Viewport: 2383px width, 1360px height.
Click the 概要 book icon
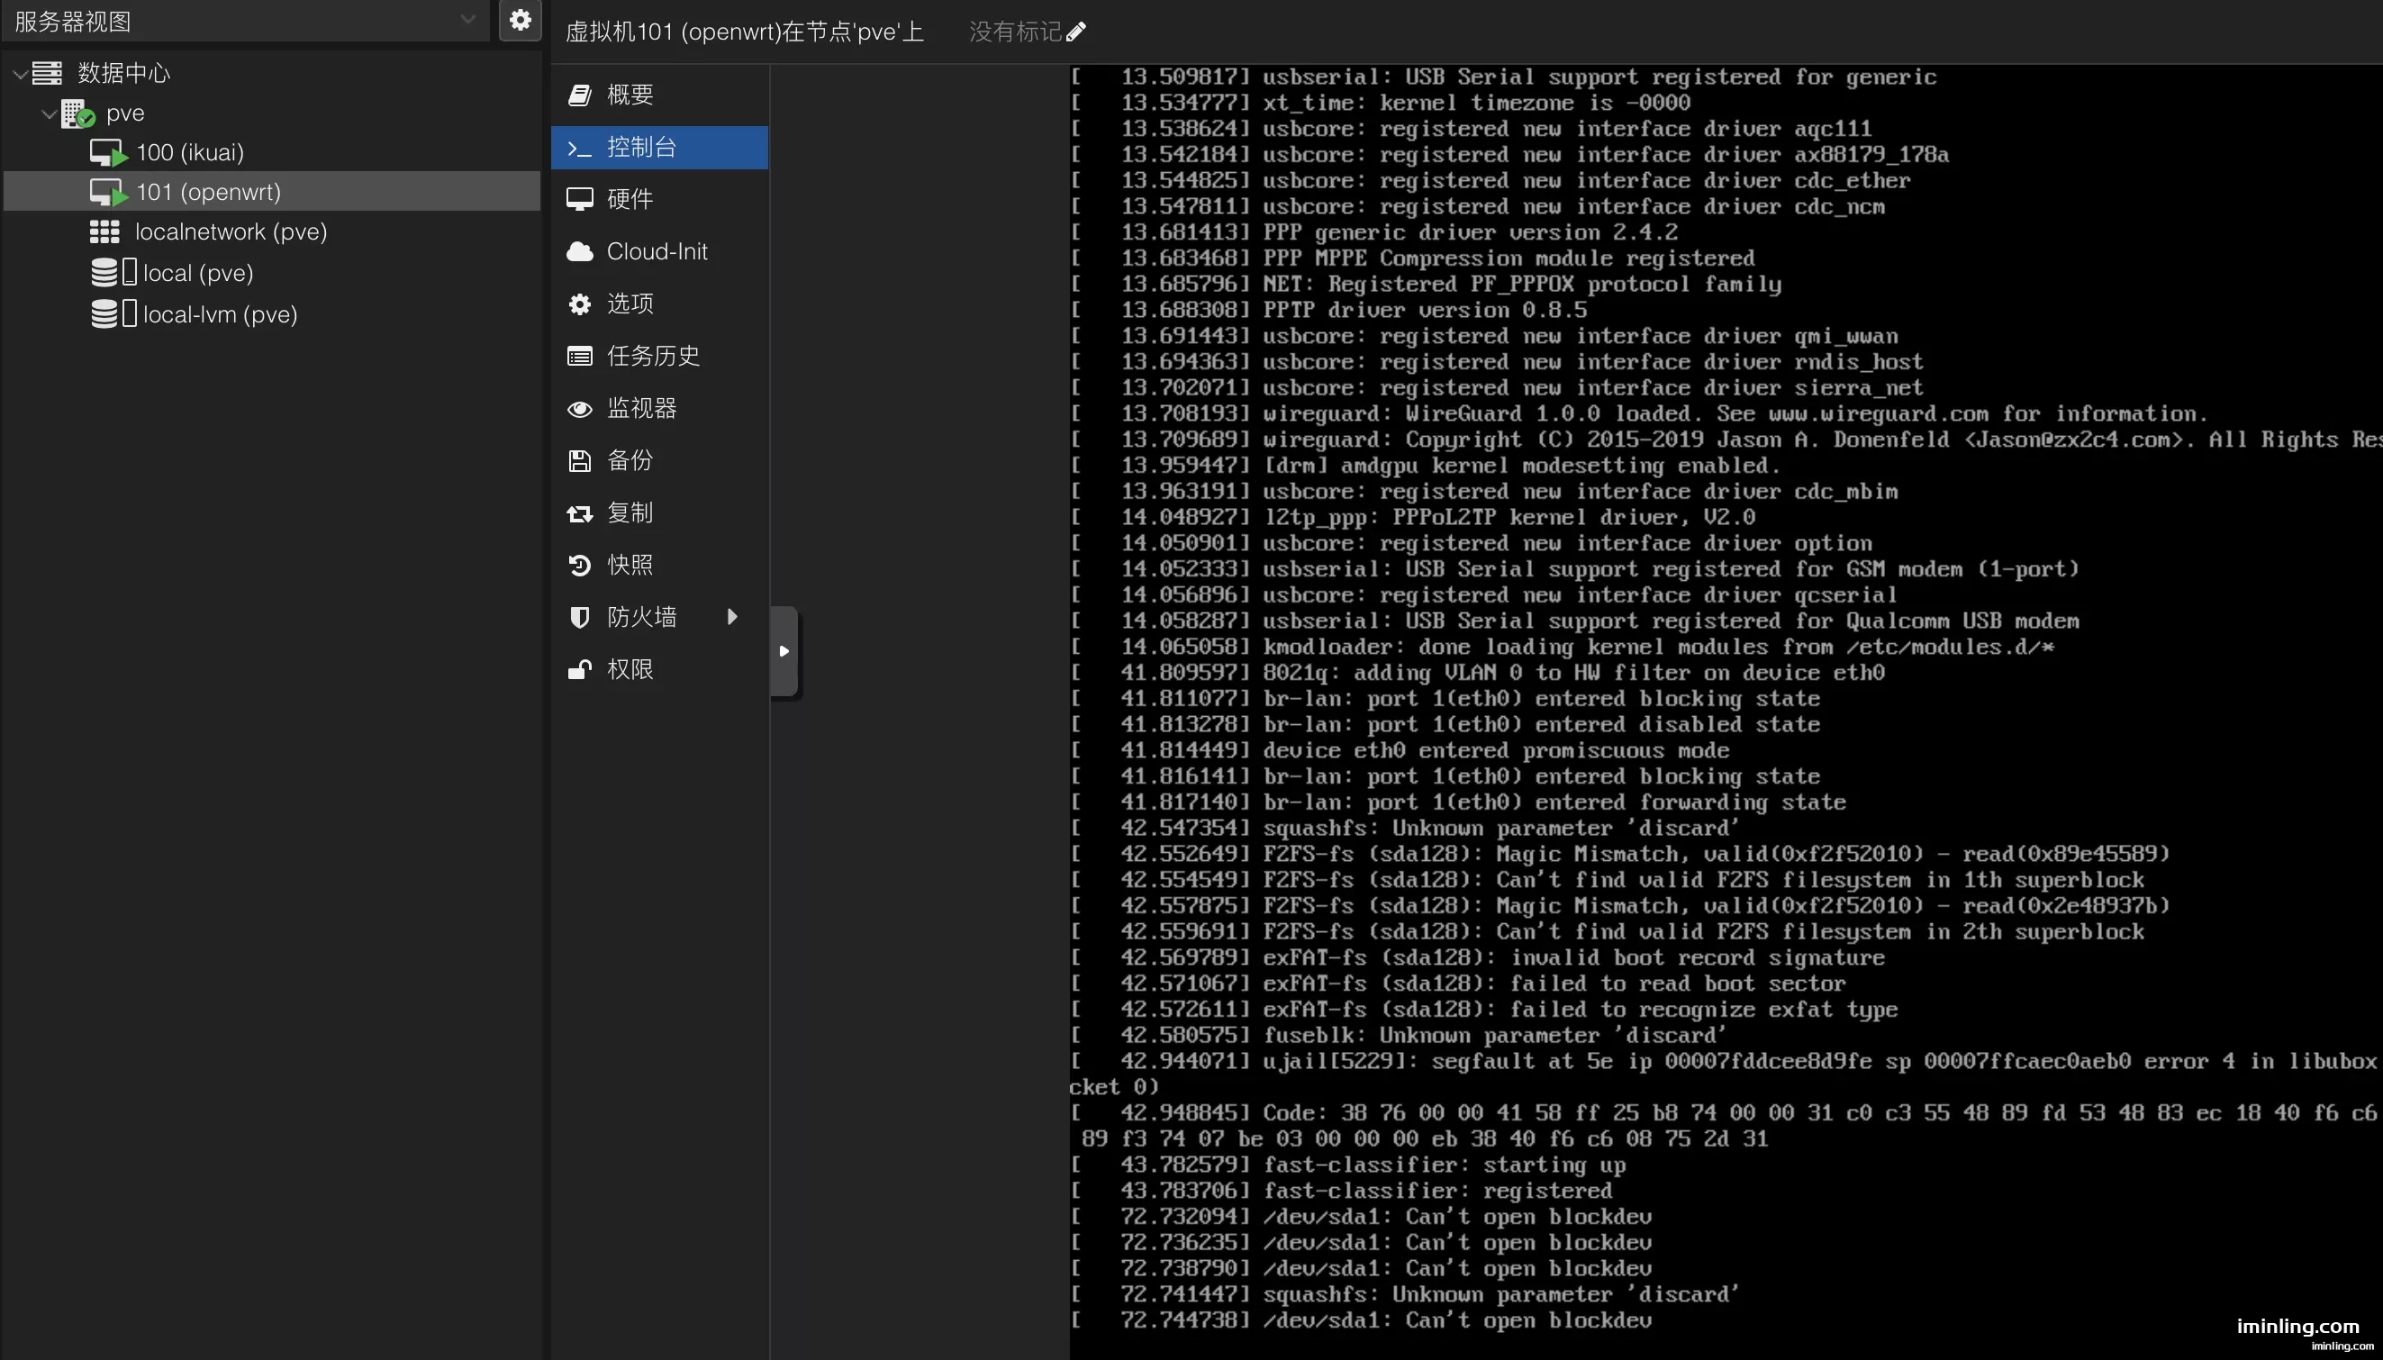(580, 95)
